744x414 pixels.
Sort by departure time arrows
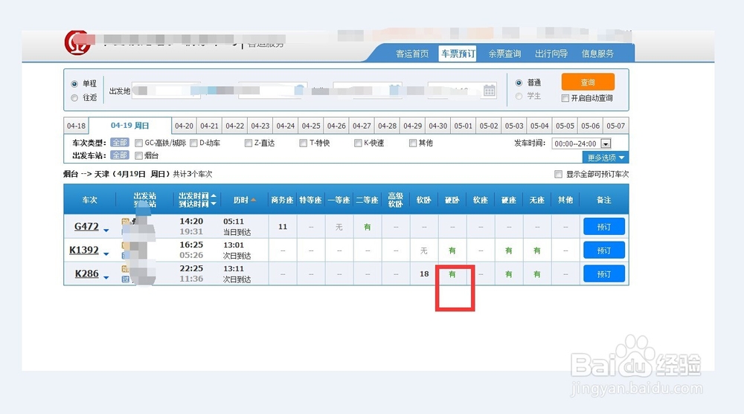pyautogui.click(x=214, y=200)
